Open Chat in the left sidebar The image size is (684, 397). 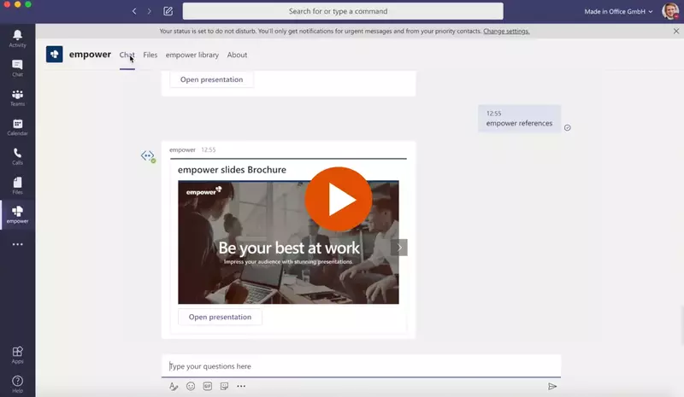17,68
